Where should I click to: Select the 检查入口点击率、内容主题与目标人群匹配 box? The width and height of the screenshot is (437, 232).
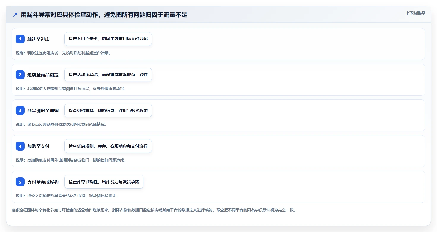click(x=108, y=39)
